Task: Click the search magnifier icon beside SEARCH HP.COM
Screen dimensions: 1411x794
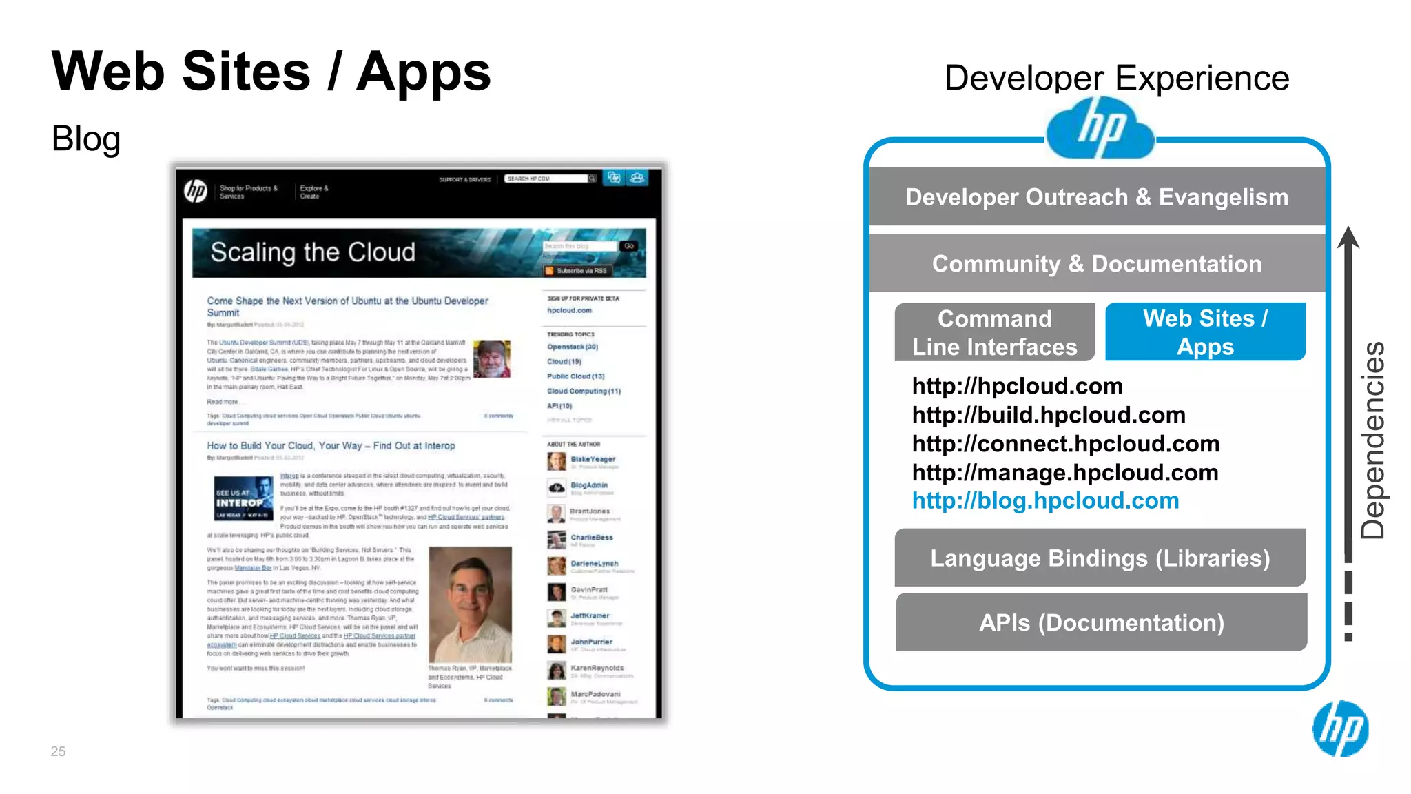Action: pyautogui.click(x=592, y=179)
